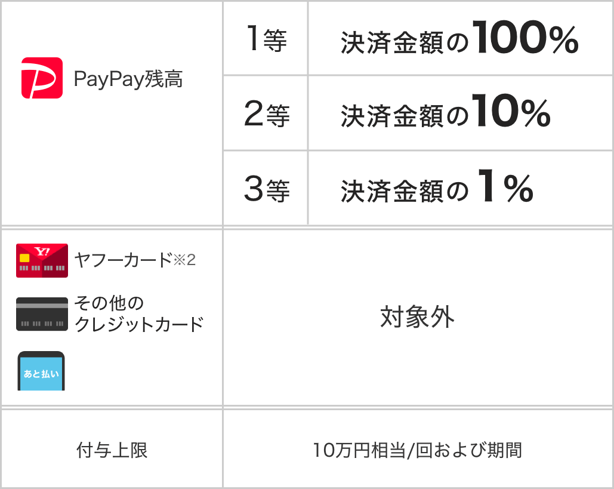Select the 決済金額の1% text
This screenshot has width=614, height=489.
(437, 189)
